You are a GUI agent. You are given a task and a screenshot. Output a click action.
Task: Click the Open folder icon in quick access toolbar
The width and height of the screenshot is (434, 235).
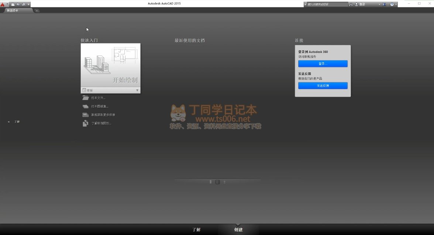(x=18, y=4)
